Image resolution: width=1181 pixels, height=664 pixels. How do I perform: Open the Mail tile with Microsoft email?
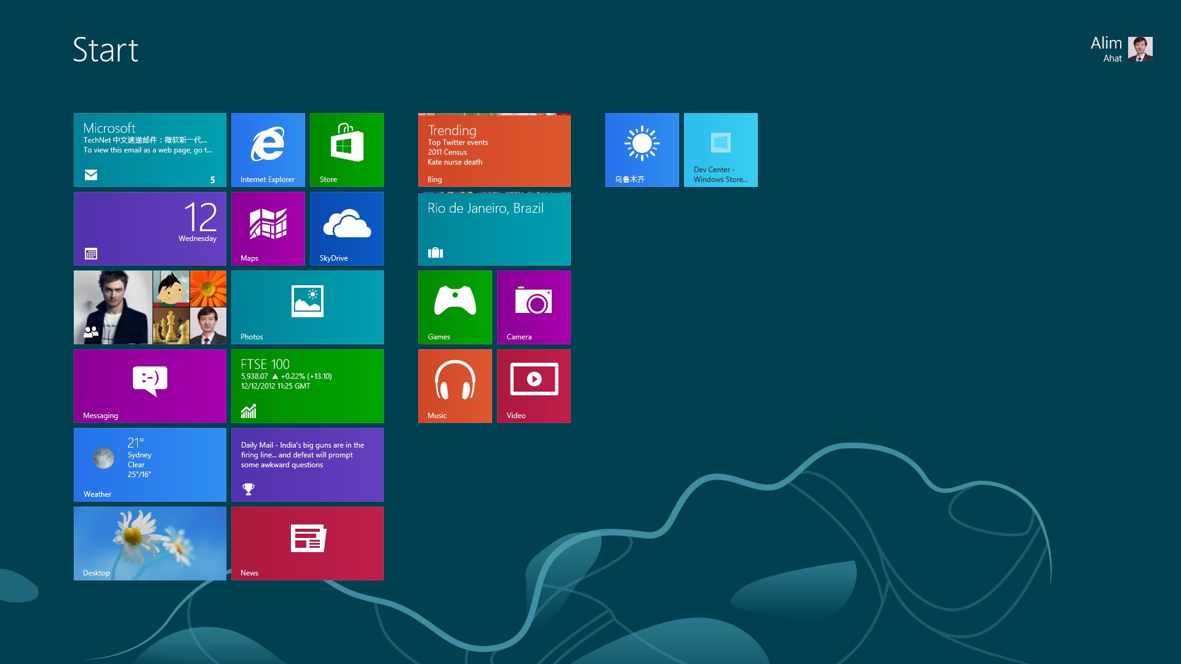(x=150, y=150)
